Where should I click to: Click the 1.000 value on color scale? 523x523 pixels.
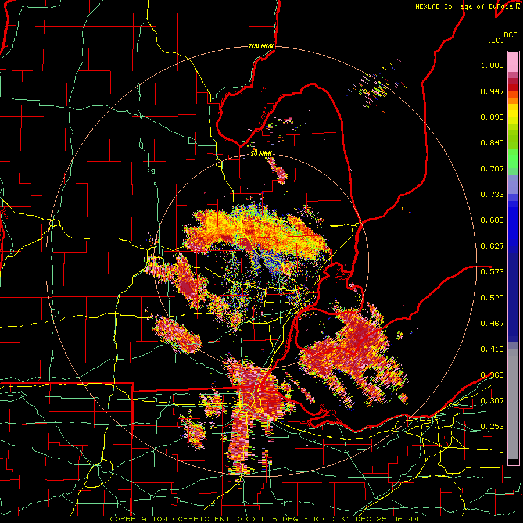pos(492,65)
